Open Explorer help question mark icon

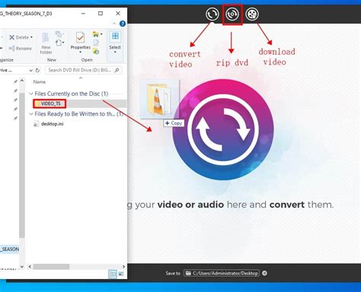(x=123, y=24)
